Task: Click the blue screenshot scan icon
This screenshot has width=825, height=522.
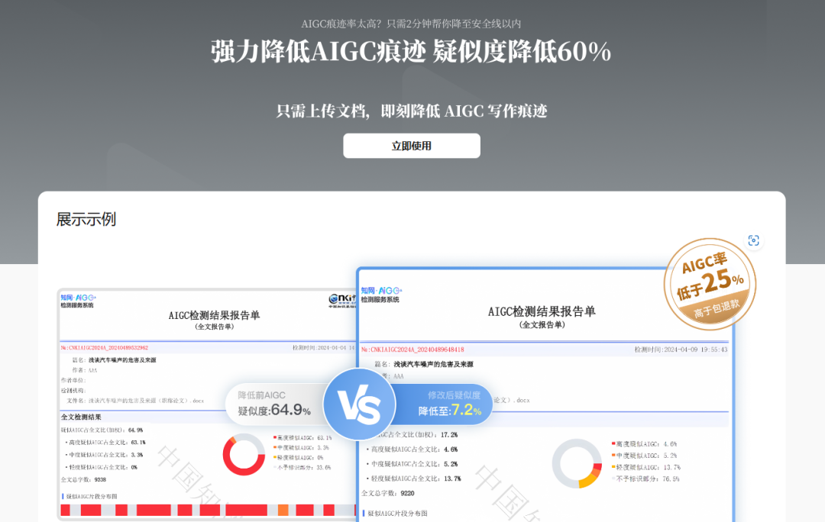Action: tap(754, 241)
